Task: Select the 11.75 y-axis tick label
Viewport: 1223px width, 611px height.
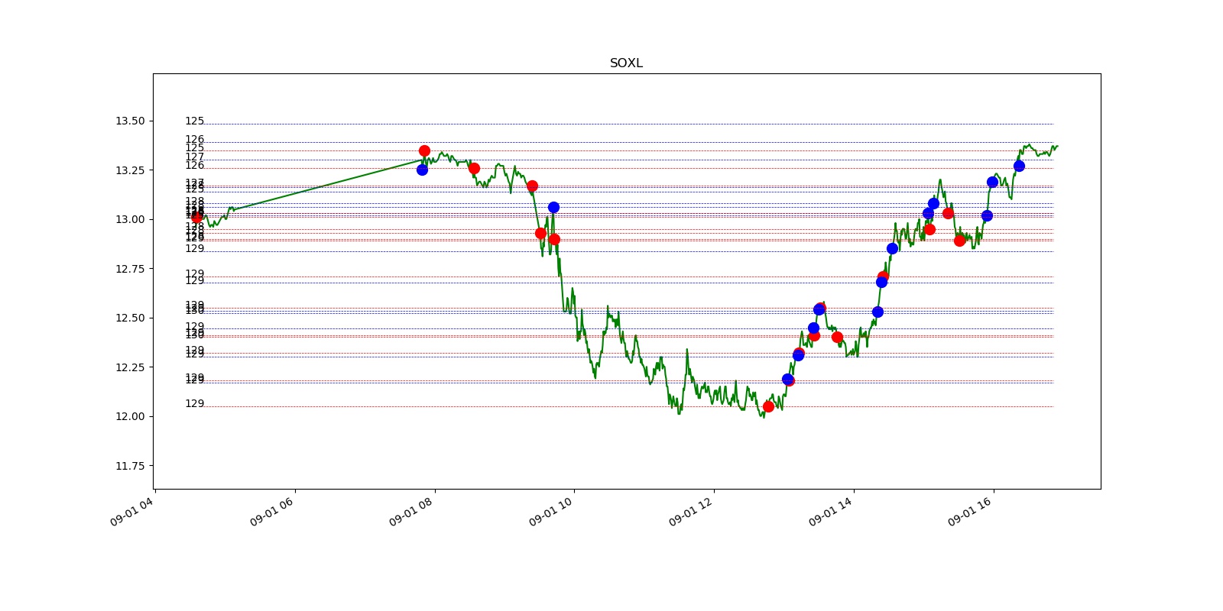Action: (x=129, y=466)
